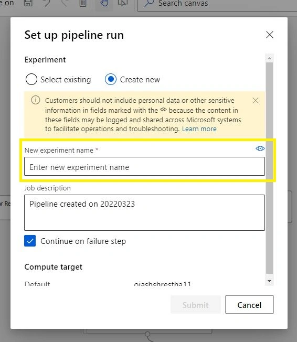Click the scrollbar down arrow in the dialog
This screenshot has height=342, width=297.
pyautogui.click(x=270, y=281)
